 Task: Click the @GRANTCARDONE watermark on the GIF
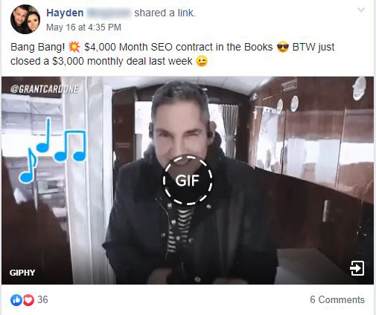pos(45,89)
